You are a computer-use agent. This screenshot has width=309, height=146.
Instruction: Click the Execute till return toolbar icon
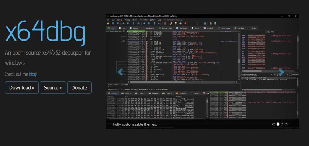click(155, 24)
